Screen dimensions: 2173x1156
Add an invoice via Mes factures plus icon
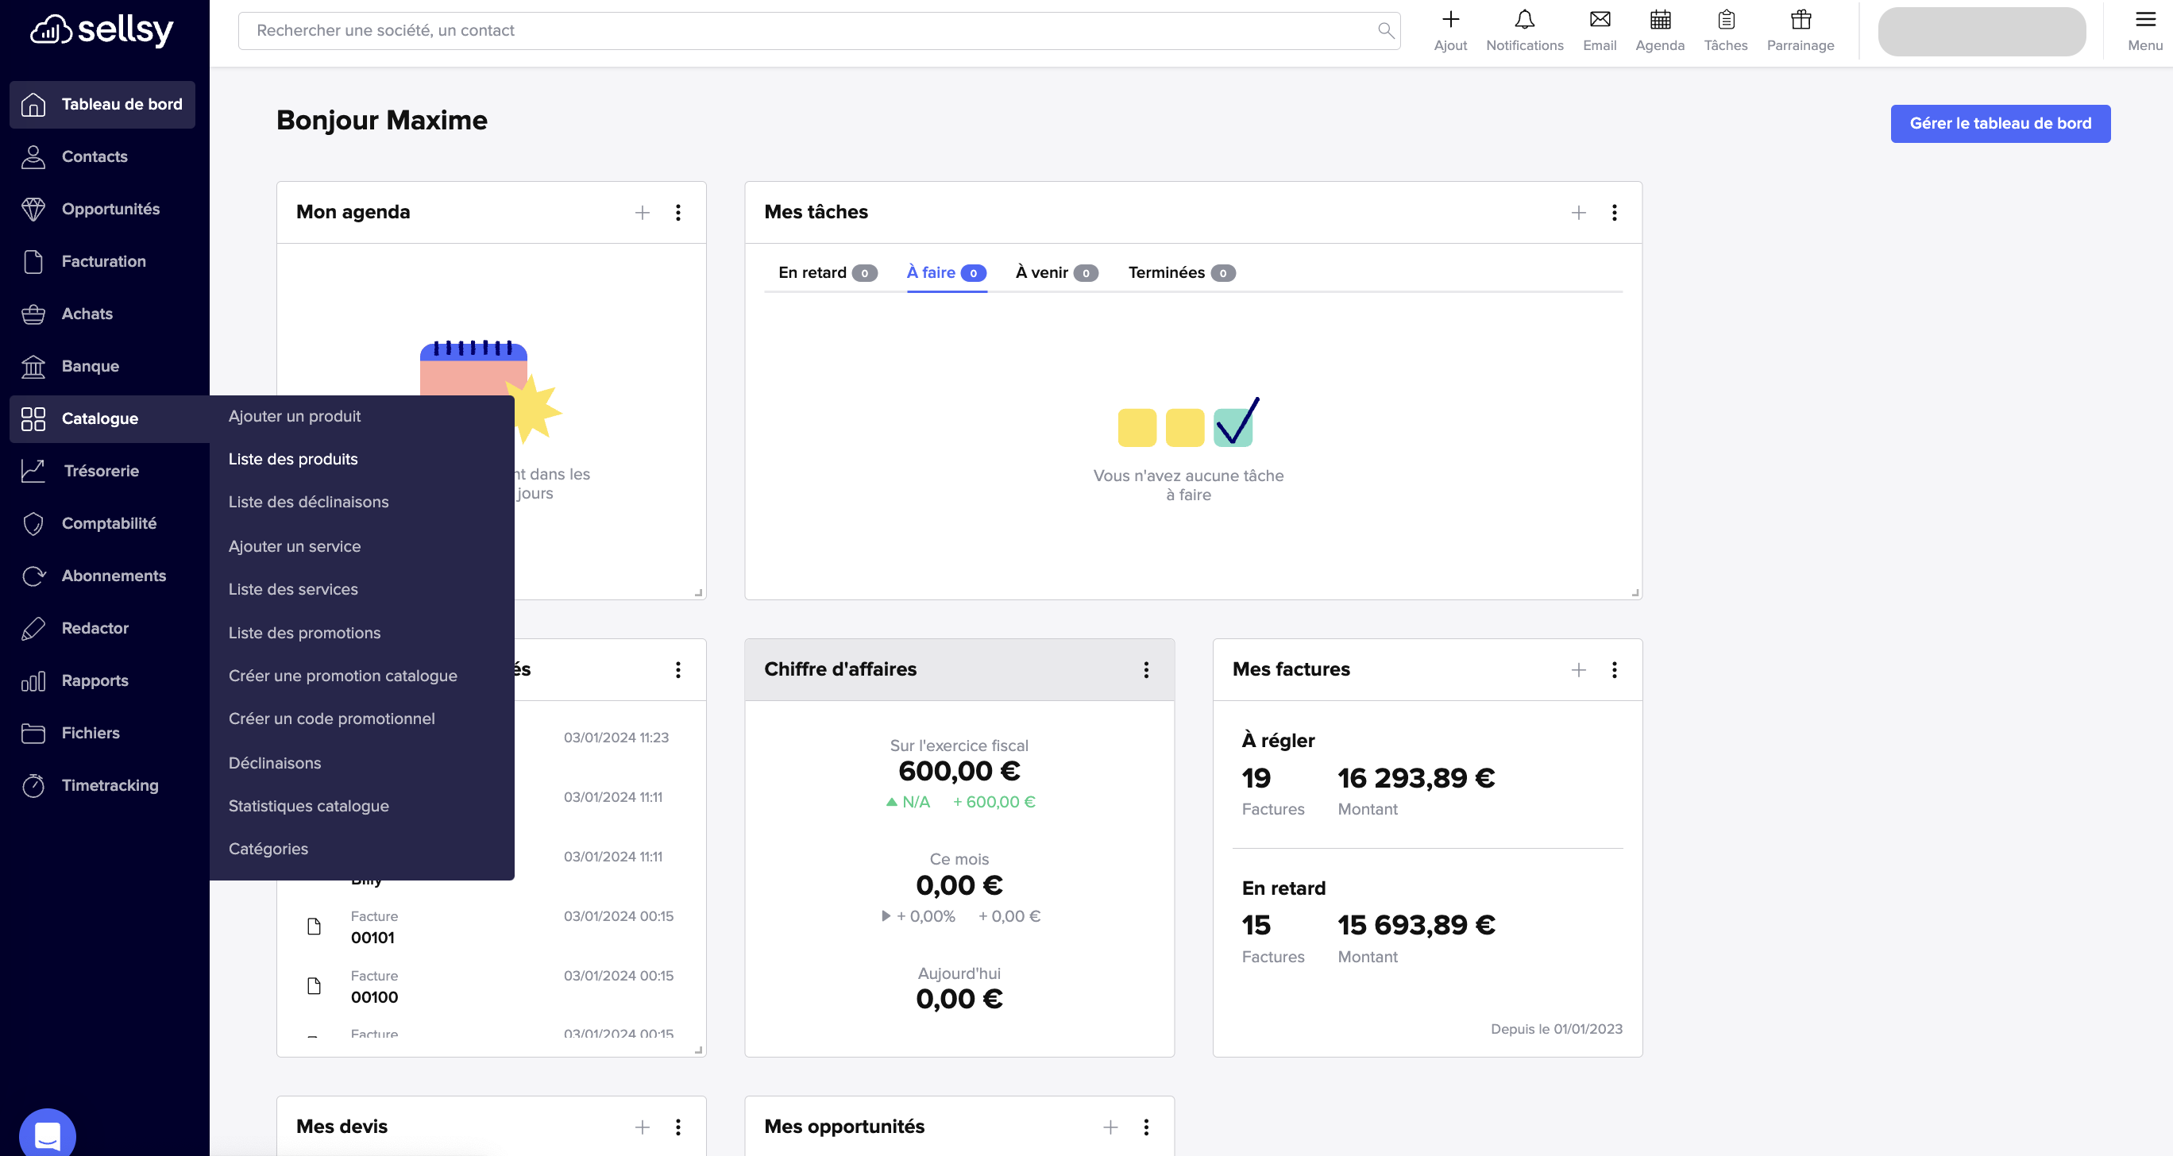coord(1578,669)
